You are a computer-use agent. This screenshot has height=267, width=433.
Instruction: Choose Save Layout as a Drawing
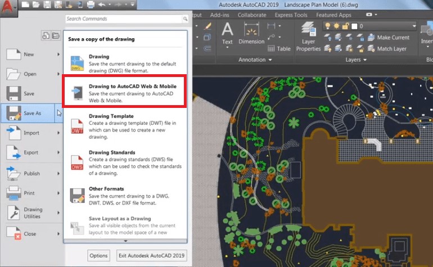tap(125, 225)
